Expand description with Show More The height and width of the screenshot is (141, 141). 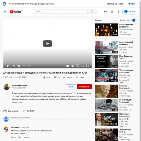[x=17, y=103]
